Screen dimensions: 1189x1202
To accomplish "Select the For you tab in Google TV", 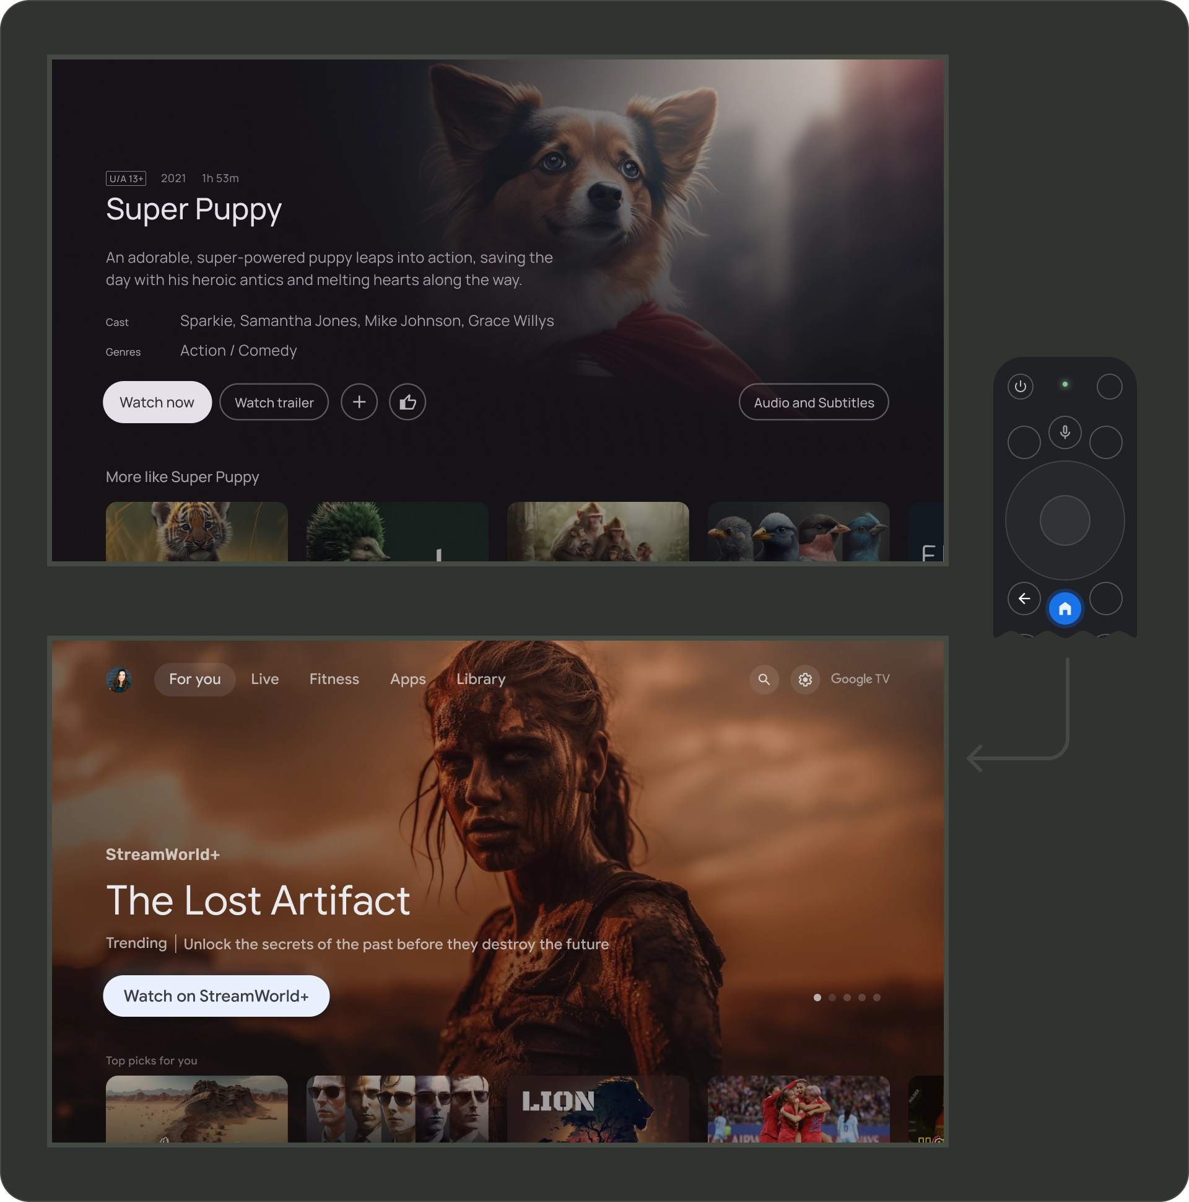I will pos(194,679).
